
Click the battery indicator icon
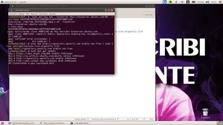[x=194, y=2]
